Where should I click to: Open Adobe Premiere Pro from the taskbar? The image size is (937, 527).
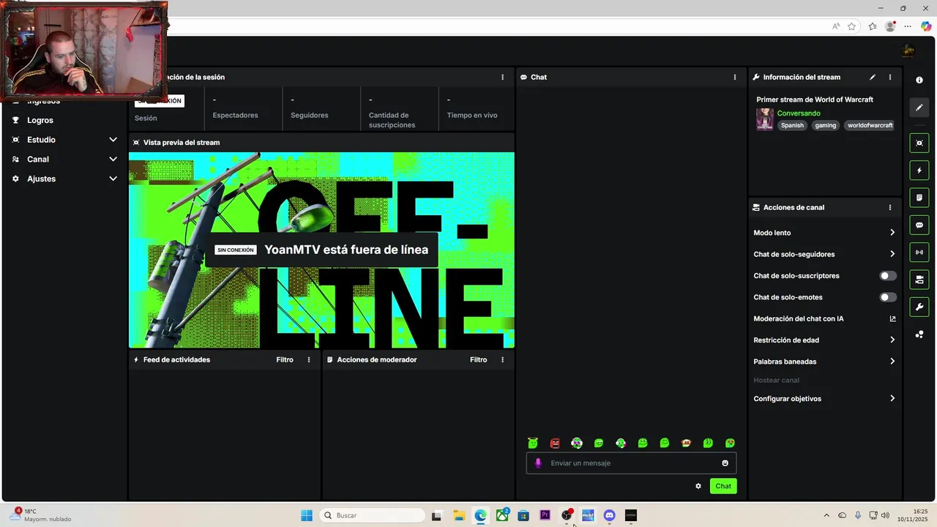pos(545,515)
